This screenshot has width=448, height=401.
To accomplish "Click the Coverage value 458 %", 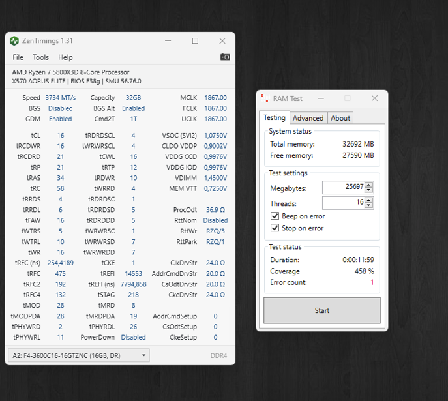I will [x=365, y=271].
